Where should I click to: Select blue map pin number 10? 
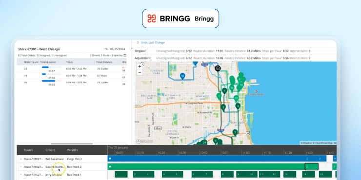(182, 76)
